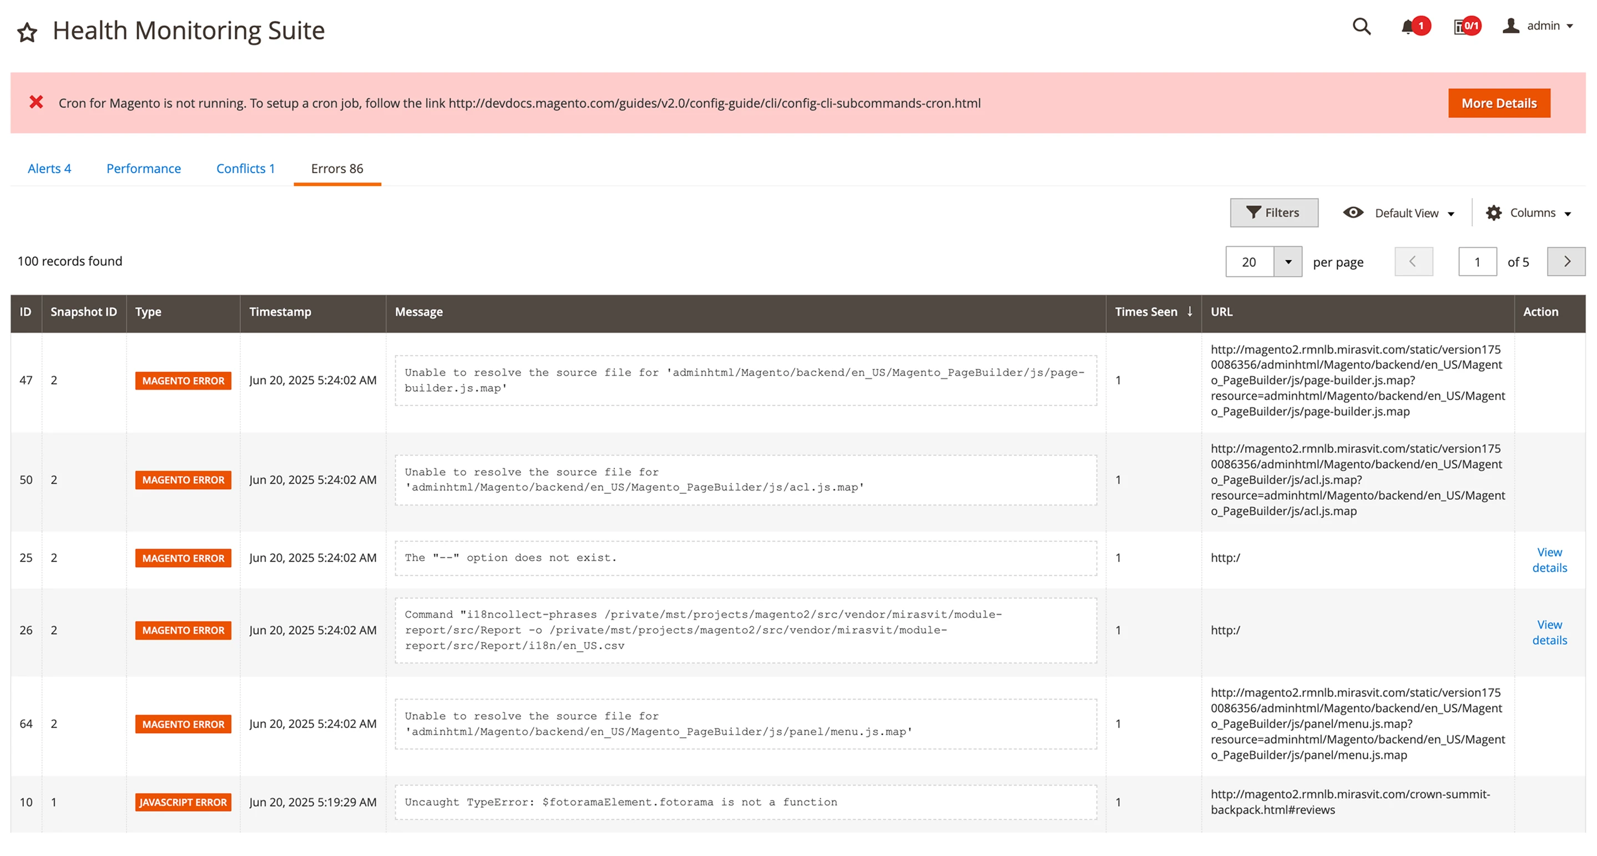Click the More Details button on the cron warning
The image size is (1597, 856).
(1499, 103)
